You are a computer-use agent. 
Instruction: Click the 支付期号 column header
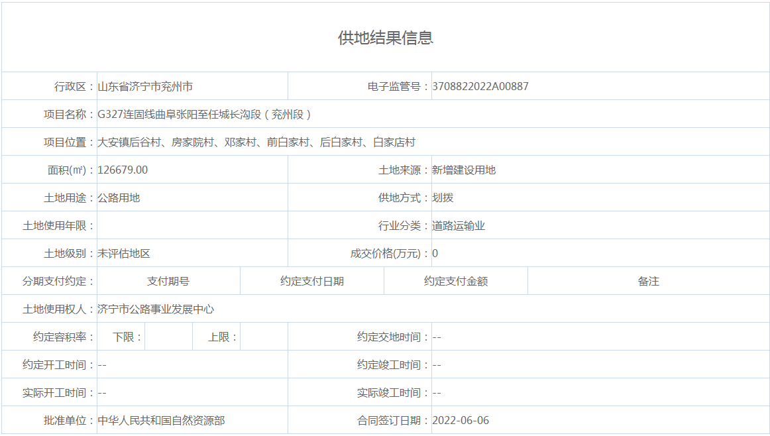coord(168,282)
